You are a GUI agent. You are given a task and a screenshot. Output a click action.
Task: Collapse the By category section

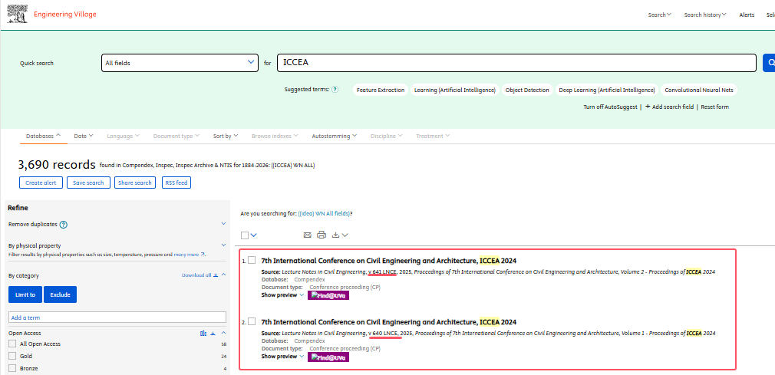click(223, 275)
